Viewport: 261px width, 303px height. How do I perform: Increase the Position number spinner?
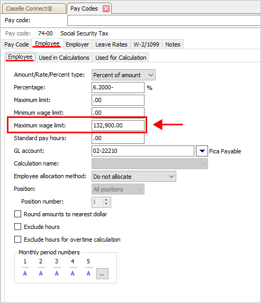click(106, 200)
